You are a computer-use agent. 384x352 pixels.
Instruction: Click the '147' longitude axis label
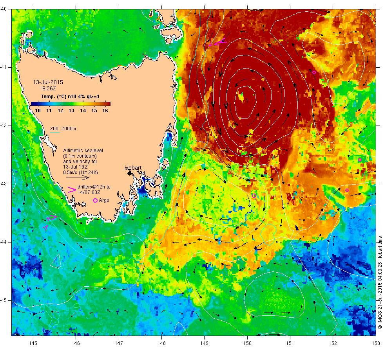click(x=119, y=343)
